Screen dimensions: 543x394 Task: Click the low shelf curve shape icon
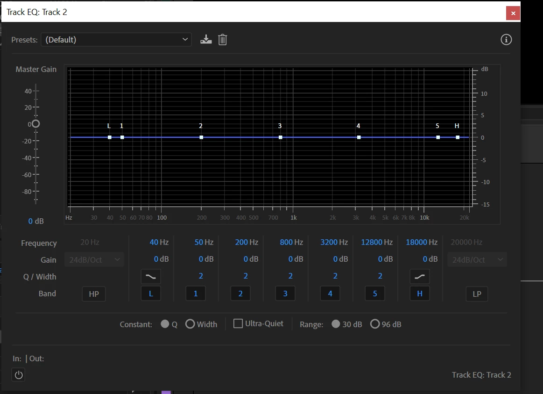(151, 277)
